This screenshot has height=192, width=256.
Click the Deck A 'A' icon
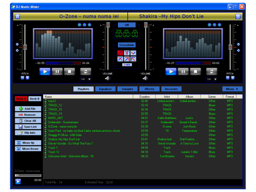(x=18, y=17)
